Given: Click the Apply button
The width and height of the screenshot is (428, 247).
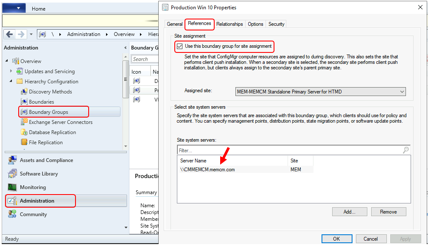Looking at the screenshot, I should click(406, 239).
